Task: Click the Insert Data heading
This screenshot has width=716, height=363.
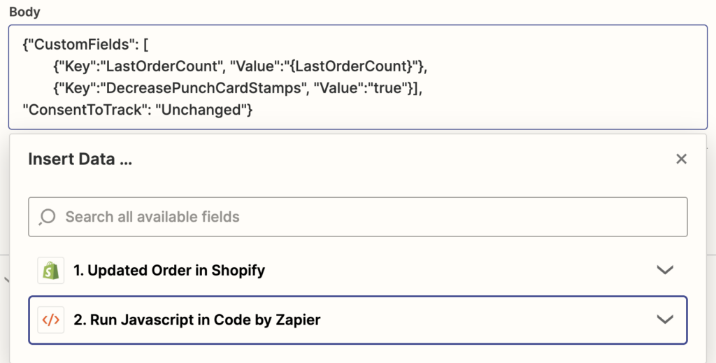Action: [80, 159]
